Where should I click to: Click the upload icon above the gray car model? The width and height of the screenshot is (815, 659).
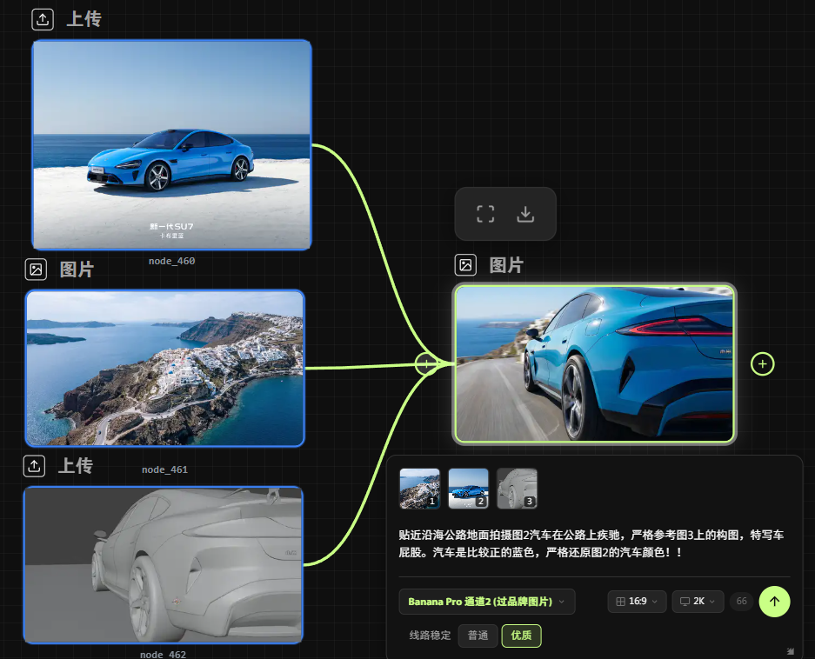(34, 466)
